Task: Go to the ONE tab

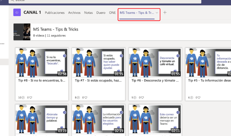Action: point(112,13)
